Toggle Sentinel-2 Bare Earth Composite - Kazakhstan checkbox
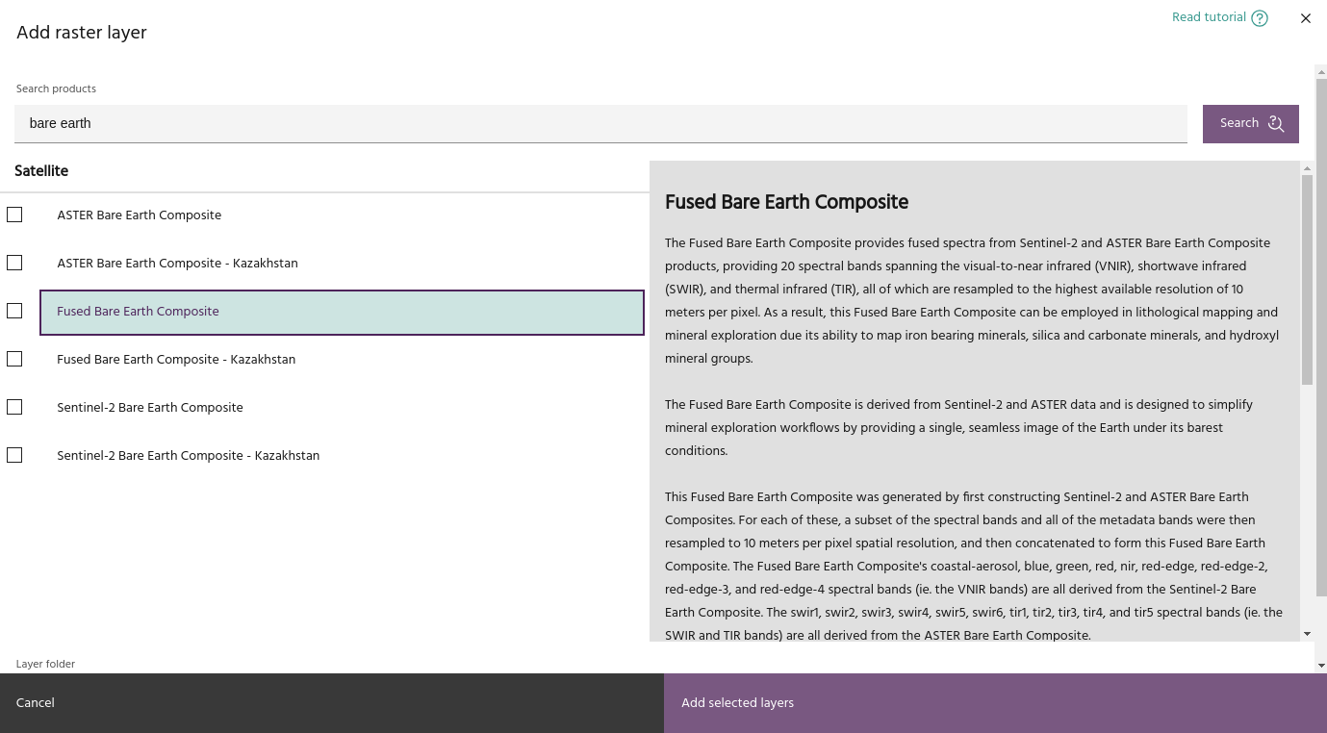Image resolution: width=1327 pixels, height=733 pixels. point(14,455)
